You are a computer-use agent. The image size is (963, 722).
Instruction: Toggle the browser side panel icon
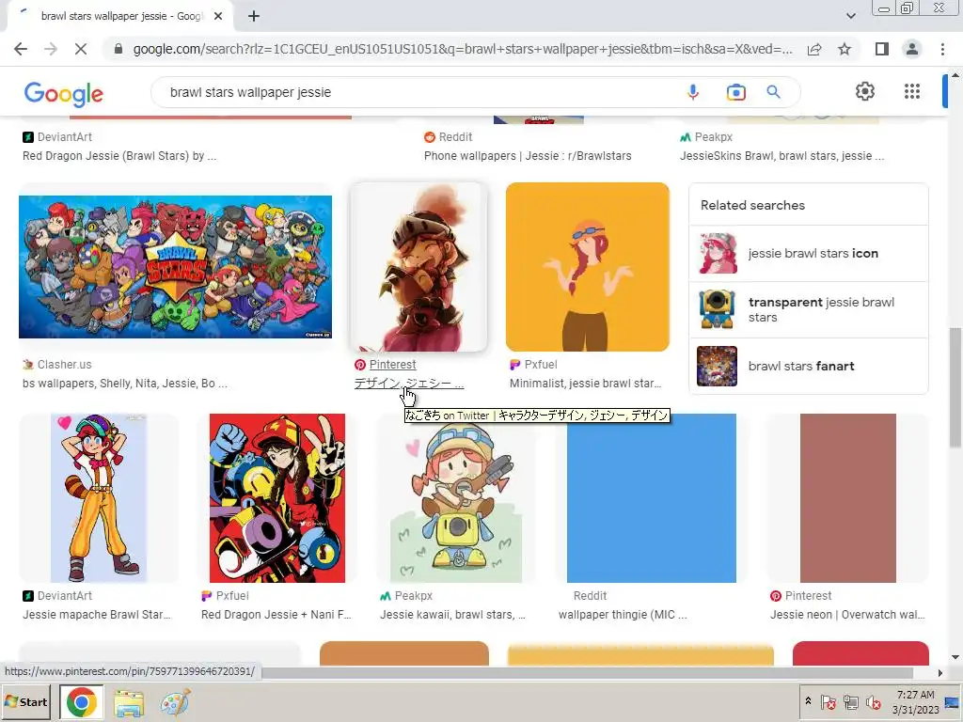pos(882,49)
